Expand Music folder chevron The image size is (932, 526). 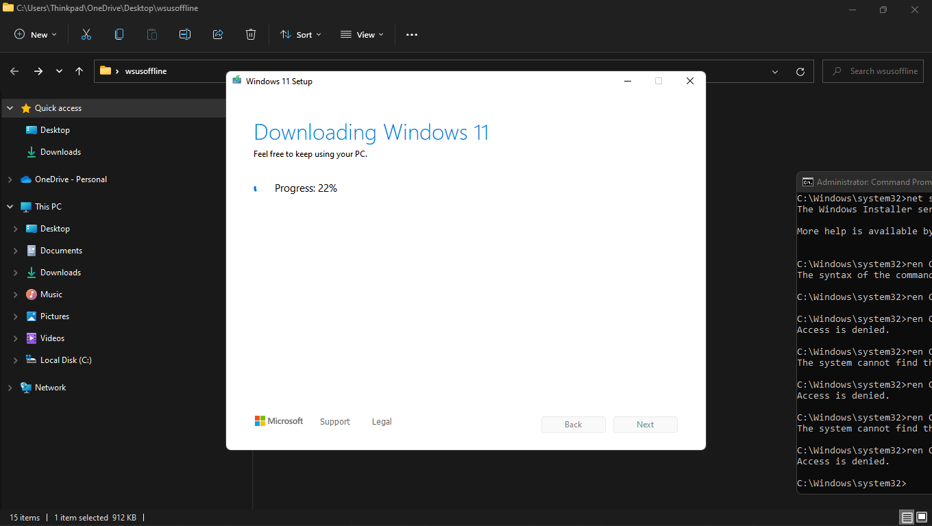[16, 295]
